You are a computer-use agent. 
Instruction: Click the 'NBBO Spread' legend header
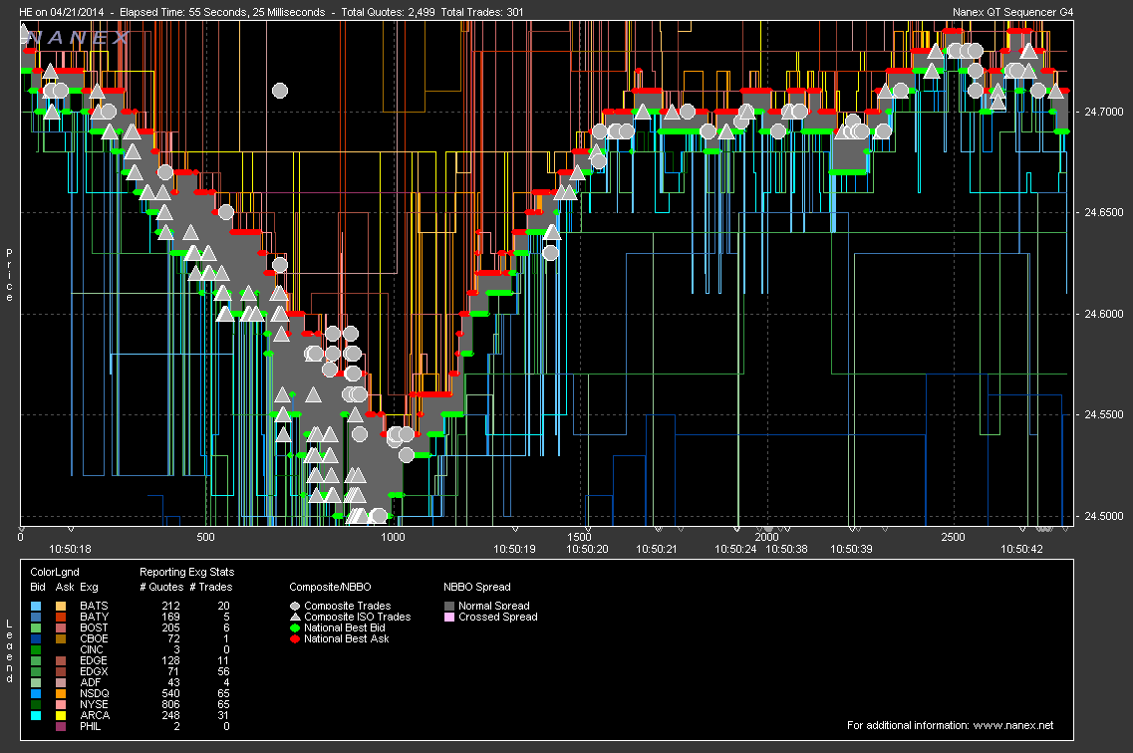pos(477,587)
